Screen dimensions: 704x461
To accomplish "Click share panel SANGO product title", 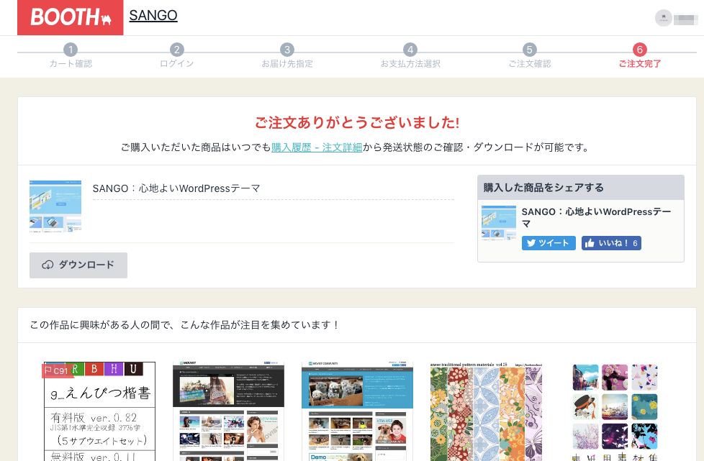I will 596,217.
